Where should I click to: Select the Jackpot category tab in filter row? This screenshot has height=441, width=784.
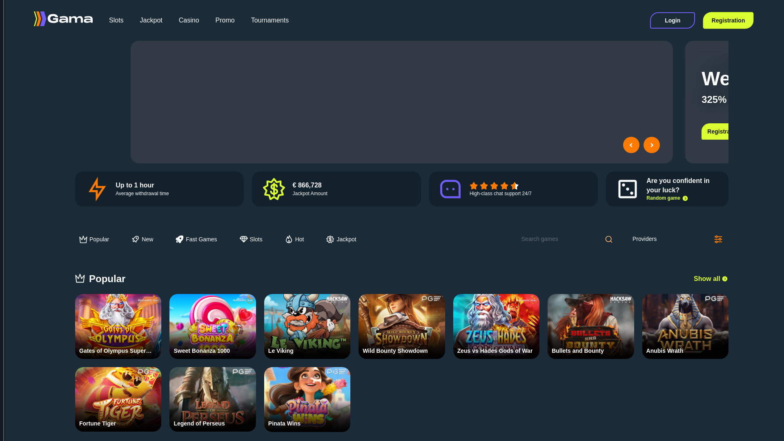click(x=341, y=239)
